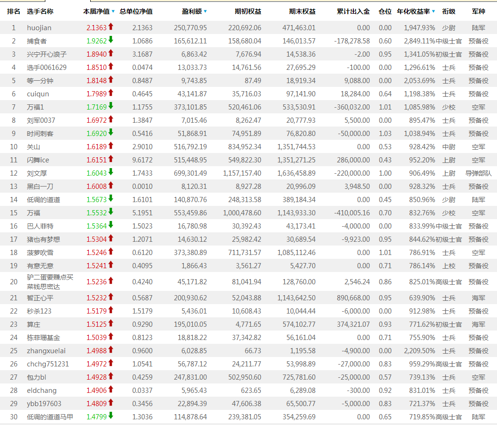Click red up arrow in 智正心平 row

coord(111,297)
